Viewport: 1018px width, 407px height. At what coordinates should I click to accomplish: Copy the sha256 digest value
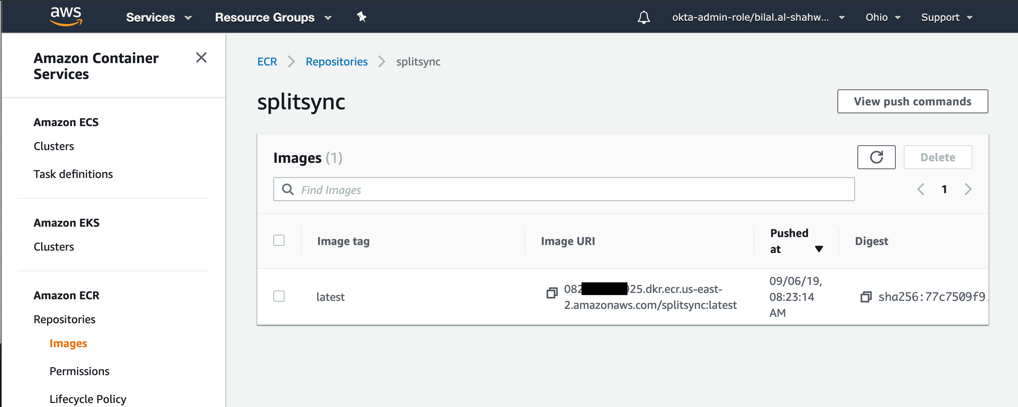(x=865, y=297)
